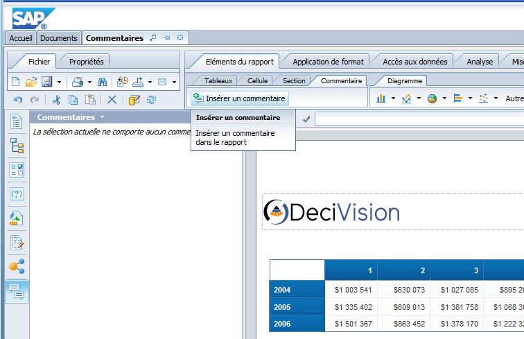Screen dimensions: 524x339
Task: Send by email with the envelope icon
Action: [162, 82]
